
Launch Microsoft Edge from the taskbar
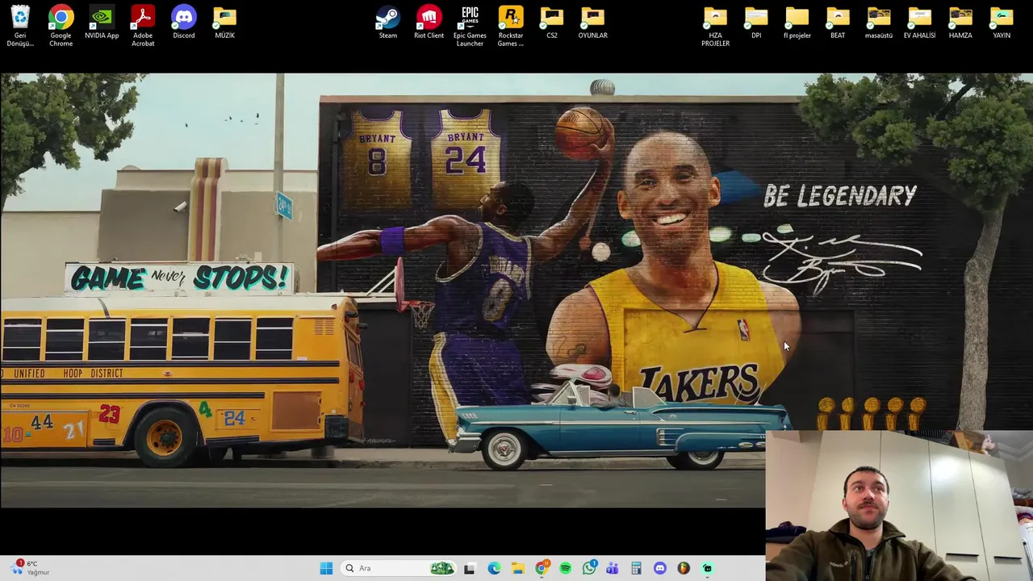pos(494,568)
